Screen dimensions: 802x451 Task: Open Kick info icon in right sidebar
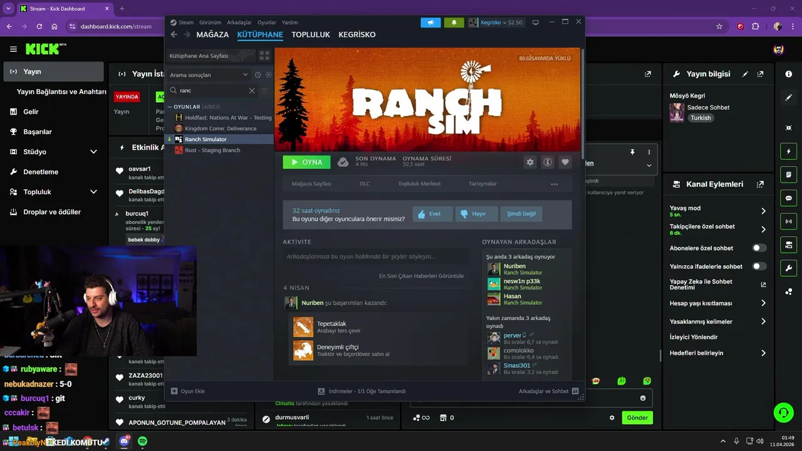pyautogui.click(x=788, y=74)
